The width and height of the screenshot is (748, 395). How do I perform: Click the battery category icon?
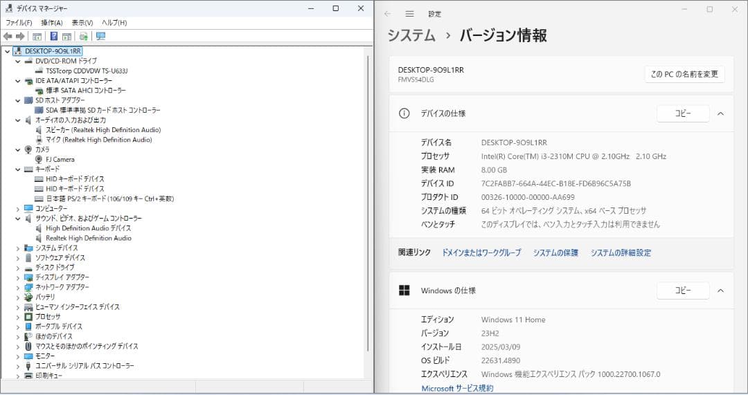(x=28, y=297)
